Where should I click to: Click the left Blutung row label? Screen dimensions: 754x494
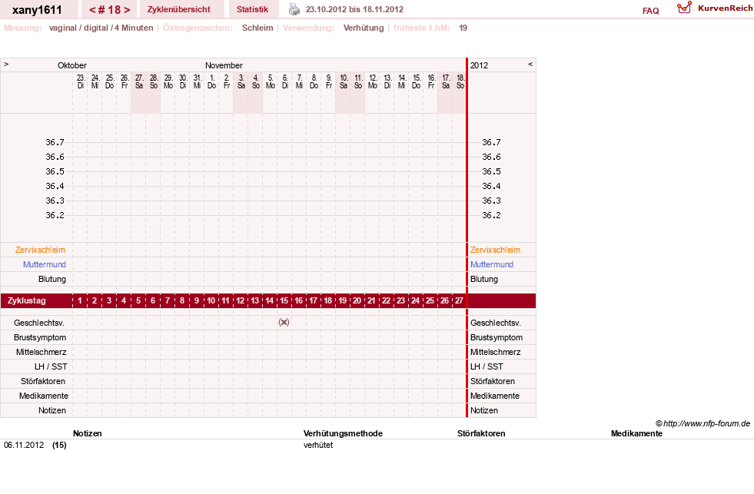point(52,279)
